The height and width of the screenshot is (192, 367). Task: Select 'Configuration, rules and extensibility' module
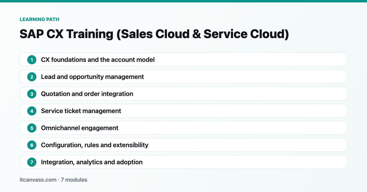coord(183,145)
